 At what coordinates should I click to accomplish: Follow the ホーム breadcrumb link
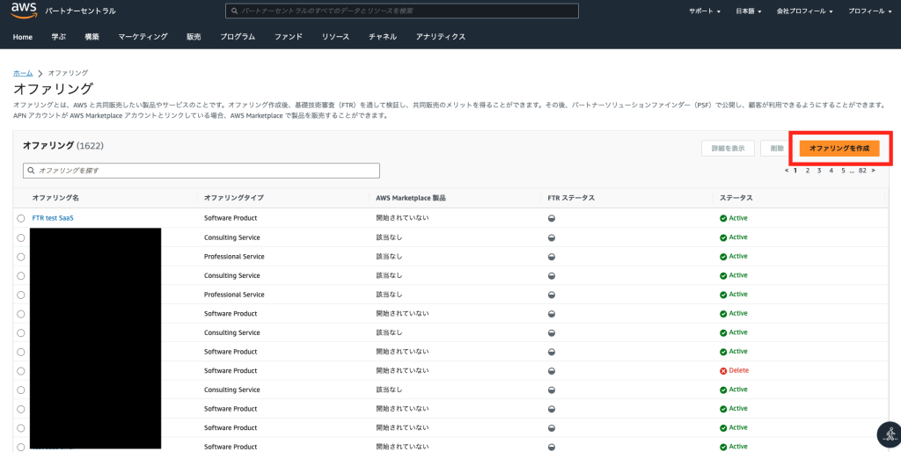pos(23,74)
